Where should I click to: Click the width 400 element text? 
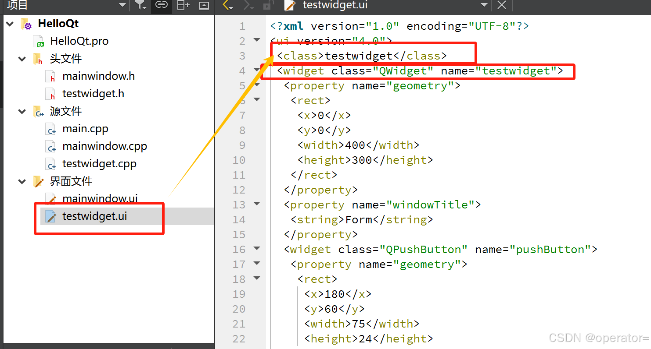tap(358, 145)
